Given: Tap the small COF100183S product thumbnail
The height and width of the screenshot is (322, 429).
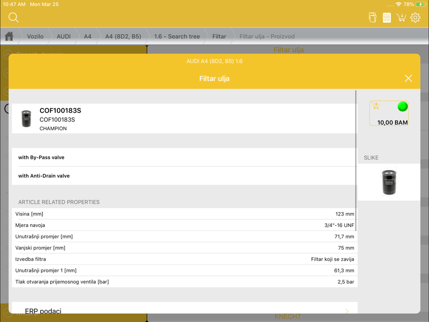Looking at the screenshot, I should click(26, 118).
